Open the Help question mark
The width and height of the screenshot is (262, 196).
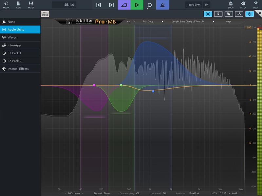click(x=256, y=5)
